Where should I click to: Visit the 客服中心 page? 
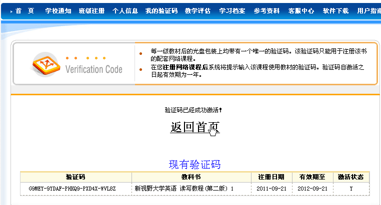[x=301, y=10]
